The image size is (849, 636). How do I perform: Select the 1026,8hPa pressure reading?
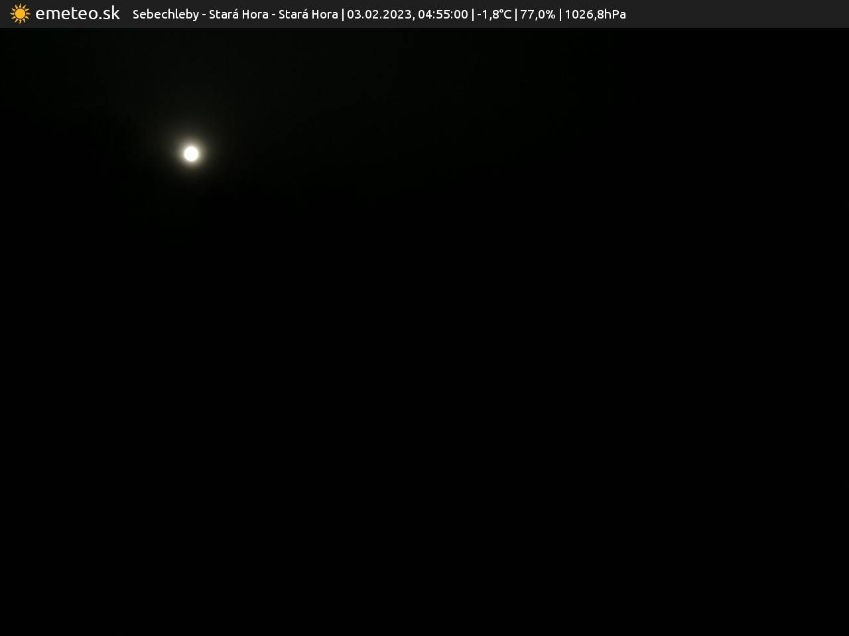[x=595, y=15]
